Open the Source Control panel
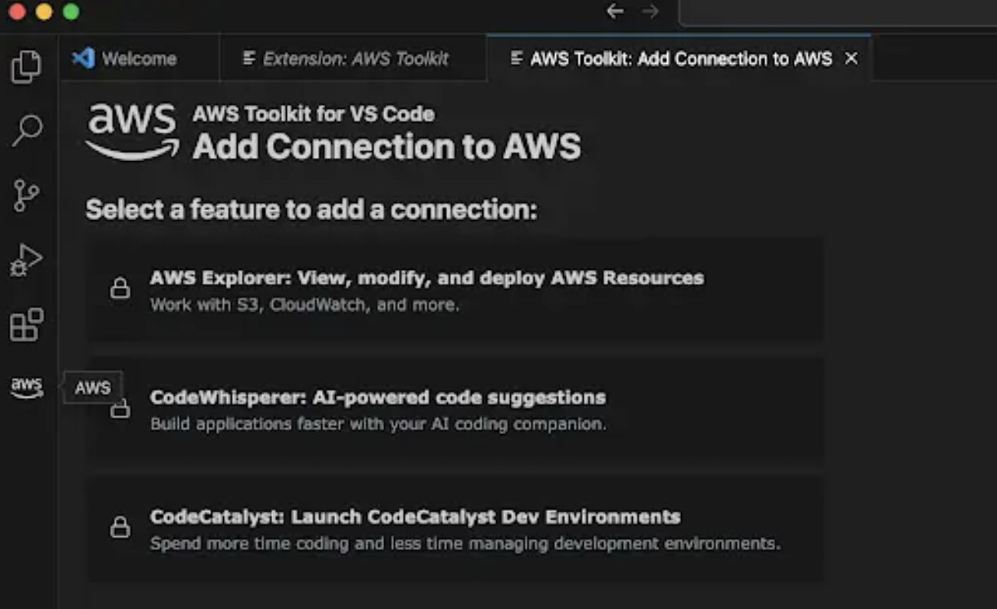Image resolution: width=997 pixels, height=609 pixels. coord(28,195)
